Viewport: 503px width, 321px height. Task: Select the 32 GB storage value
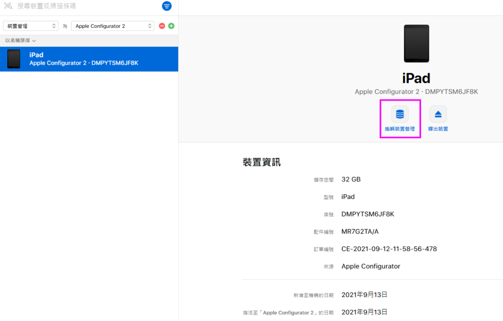[351, 179]
